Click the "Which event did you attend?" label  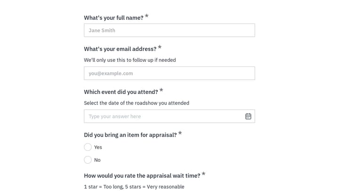[121, 92]
